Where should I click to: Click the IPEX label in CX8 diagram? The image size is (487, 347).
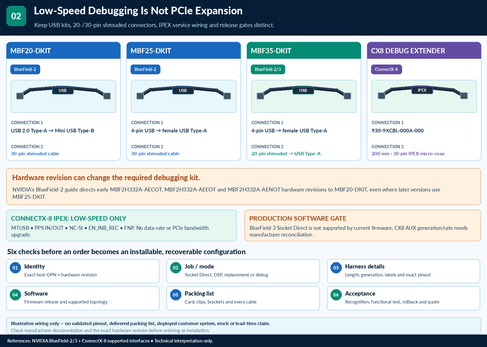422,90
